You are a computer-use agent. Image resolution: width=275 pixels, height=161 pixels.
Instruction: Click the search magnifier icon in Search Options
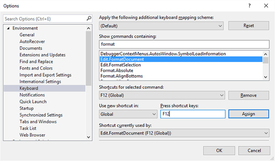pyautogui.click(x=89, y=19)
